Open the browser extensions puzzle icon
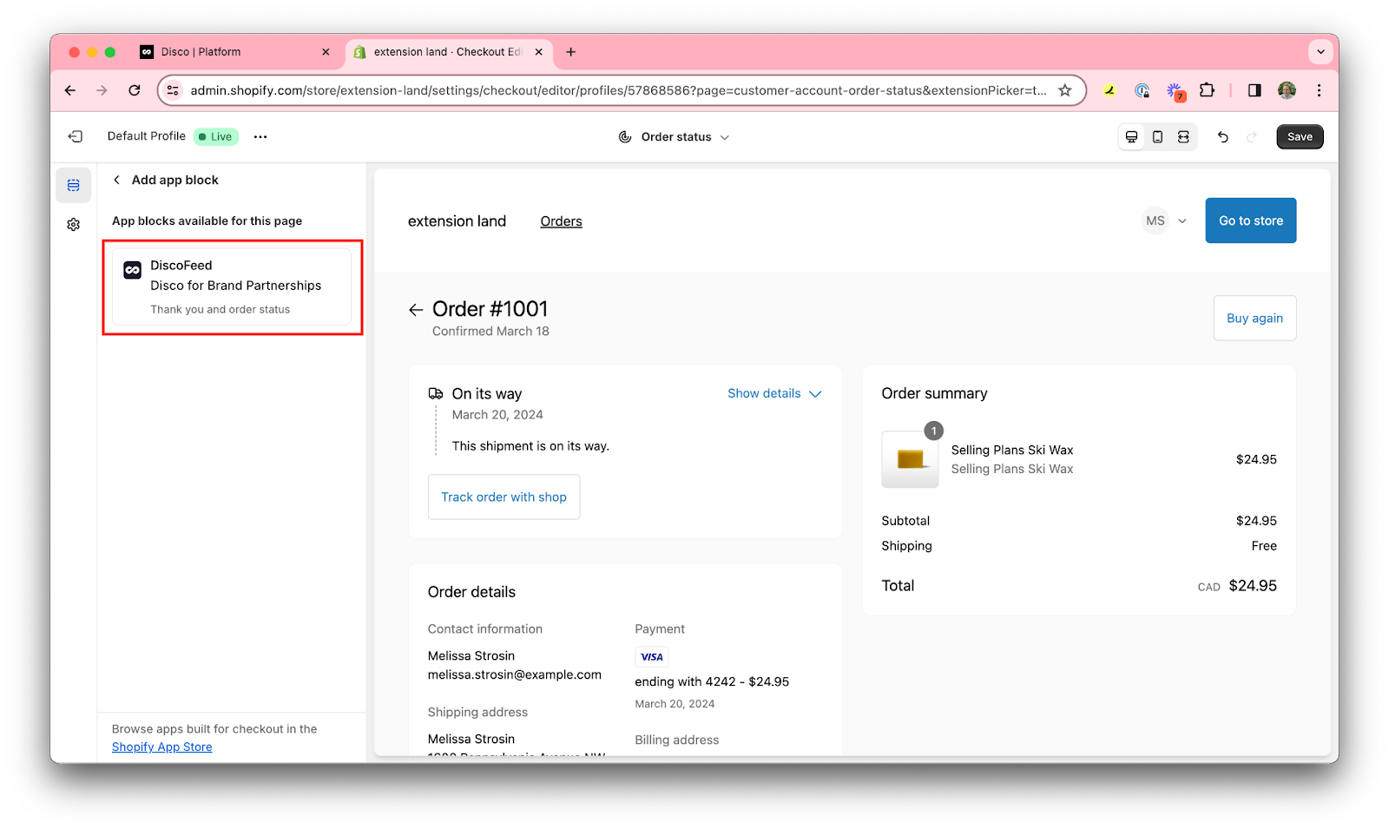This screenshot has height=829, width=1389. [x=1207, y=90]
